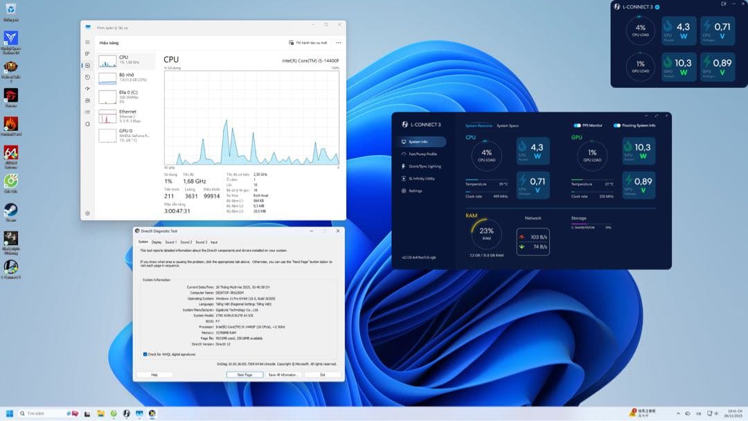Click the Next Page button in DxDiag
748x421 pixels.
click(244, 374)
